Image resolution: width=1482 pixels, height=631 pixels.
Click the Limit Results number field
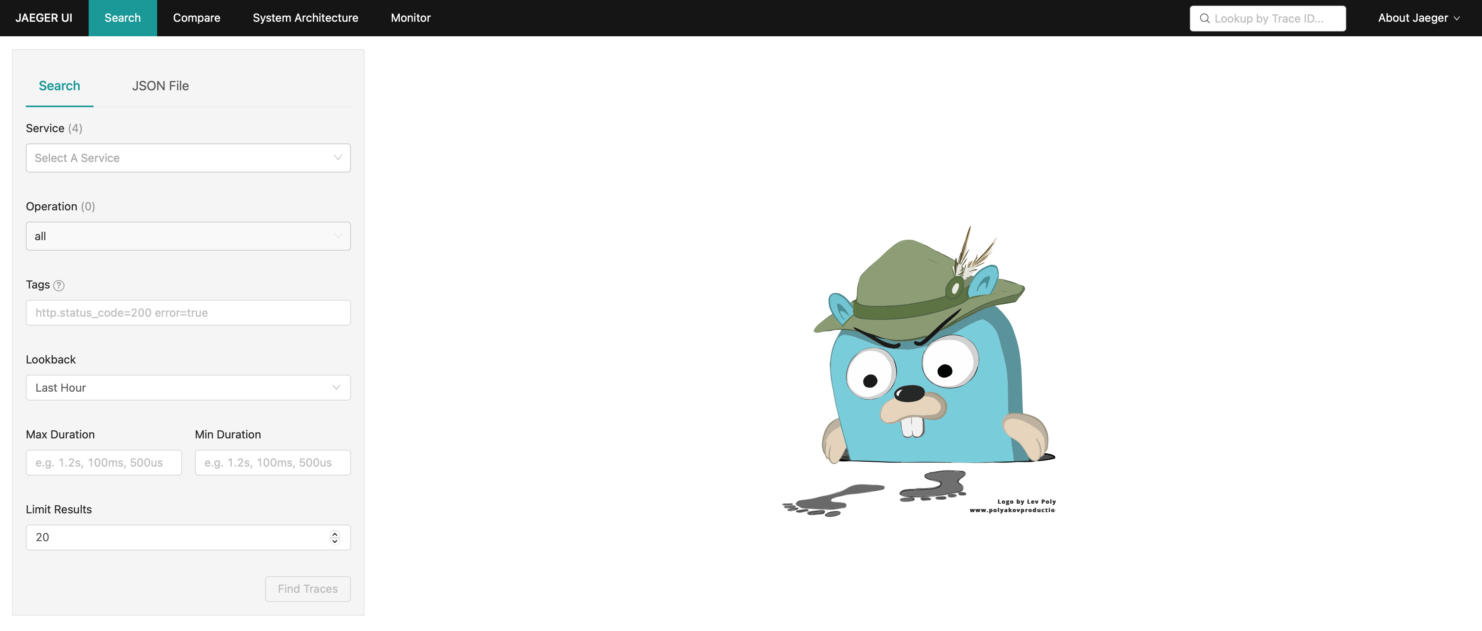pos(188,537)
